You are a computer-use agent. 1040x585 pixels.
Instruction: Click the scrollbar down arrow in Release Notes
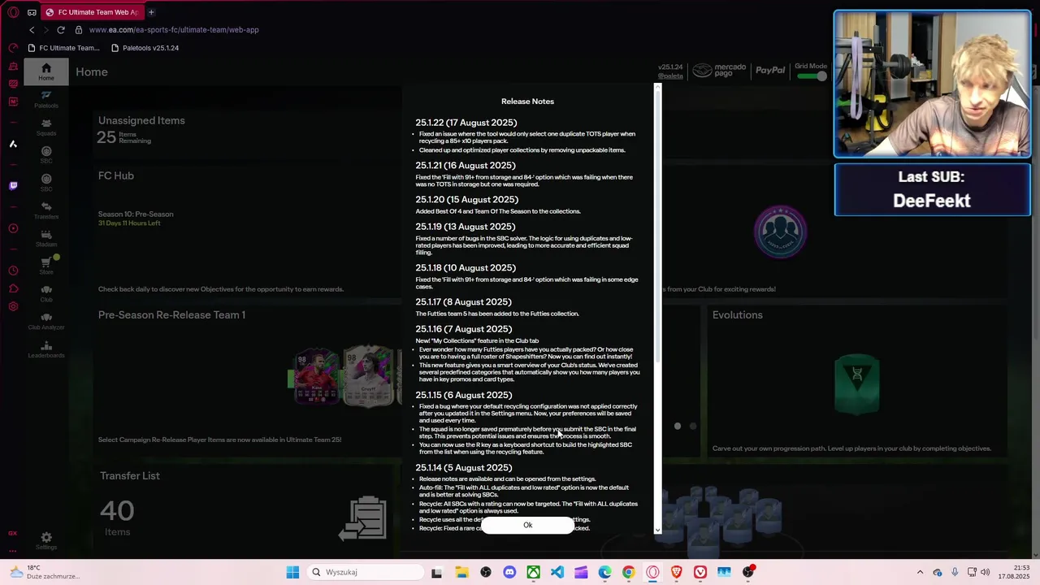(658, 530)
